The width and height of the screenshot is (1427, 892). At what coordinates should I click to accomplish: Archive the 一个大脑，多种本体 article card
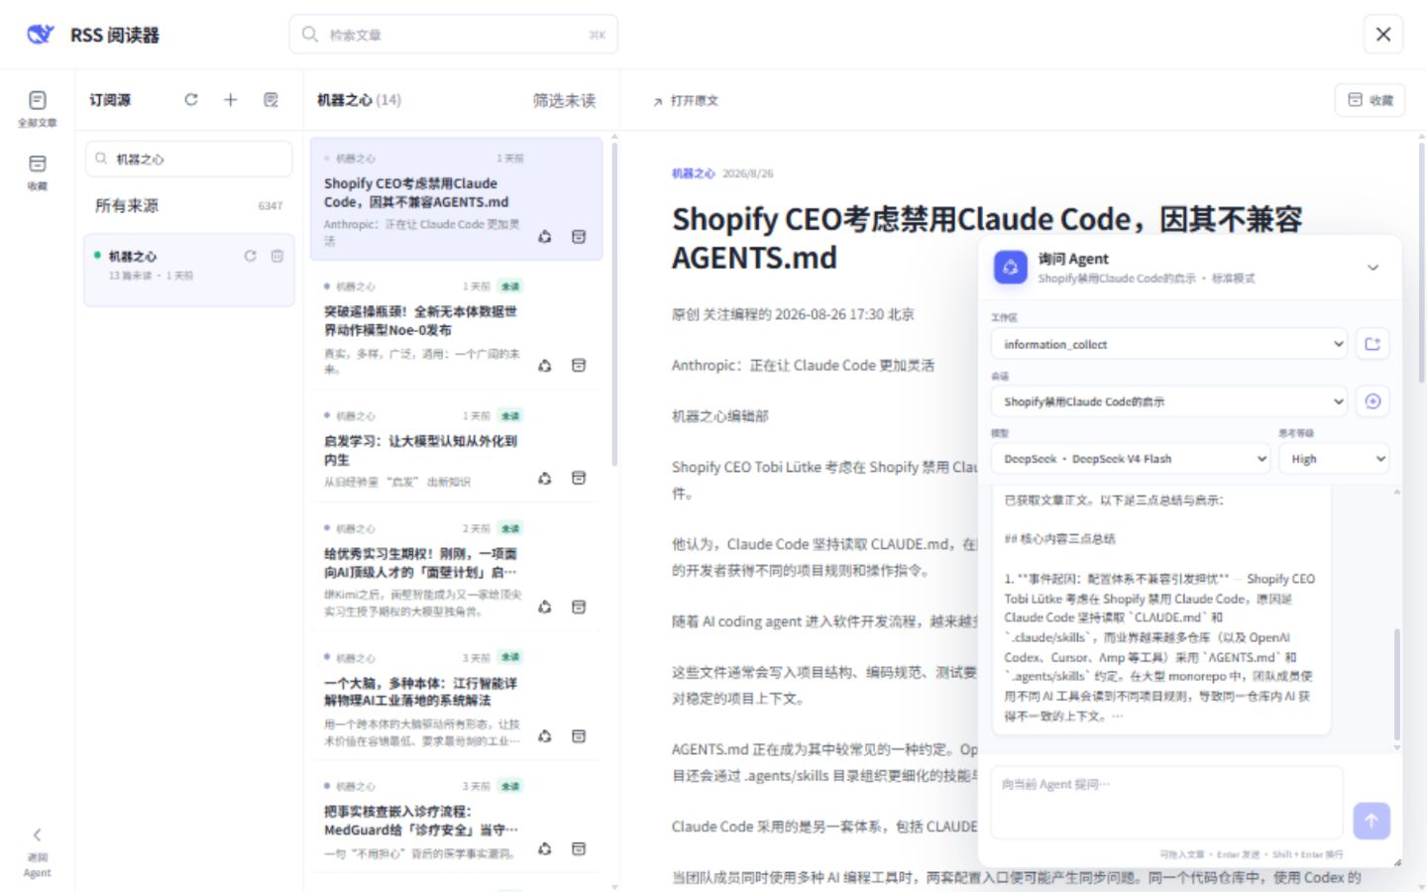tap(579, 736)
